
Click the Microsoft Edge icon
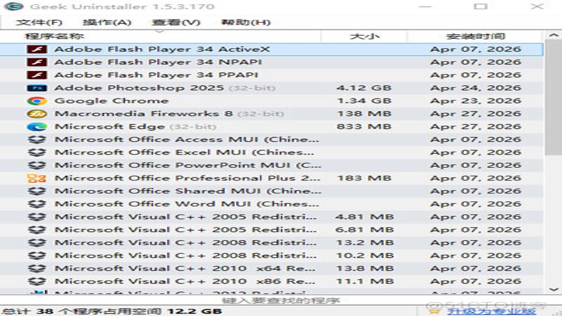tap(36, 126)
